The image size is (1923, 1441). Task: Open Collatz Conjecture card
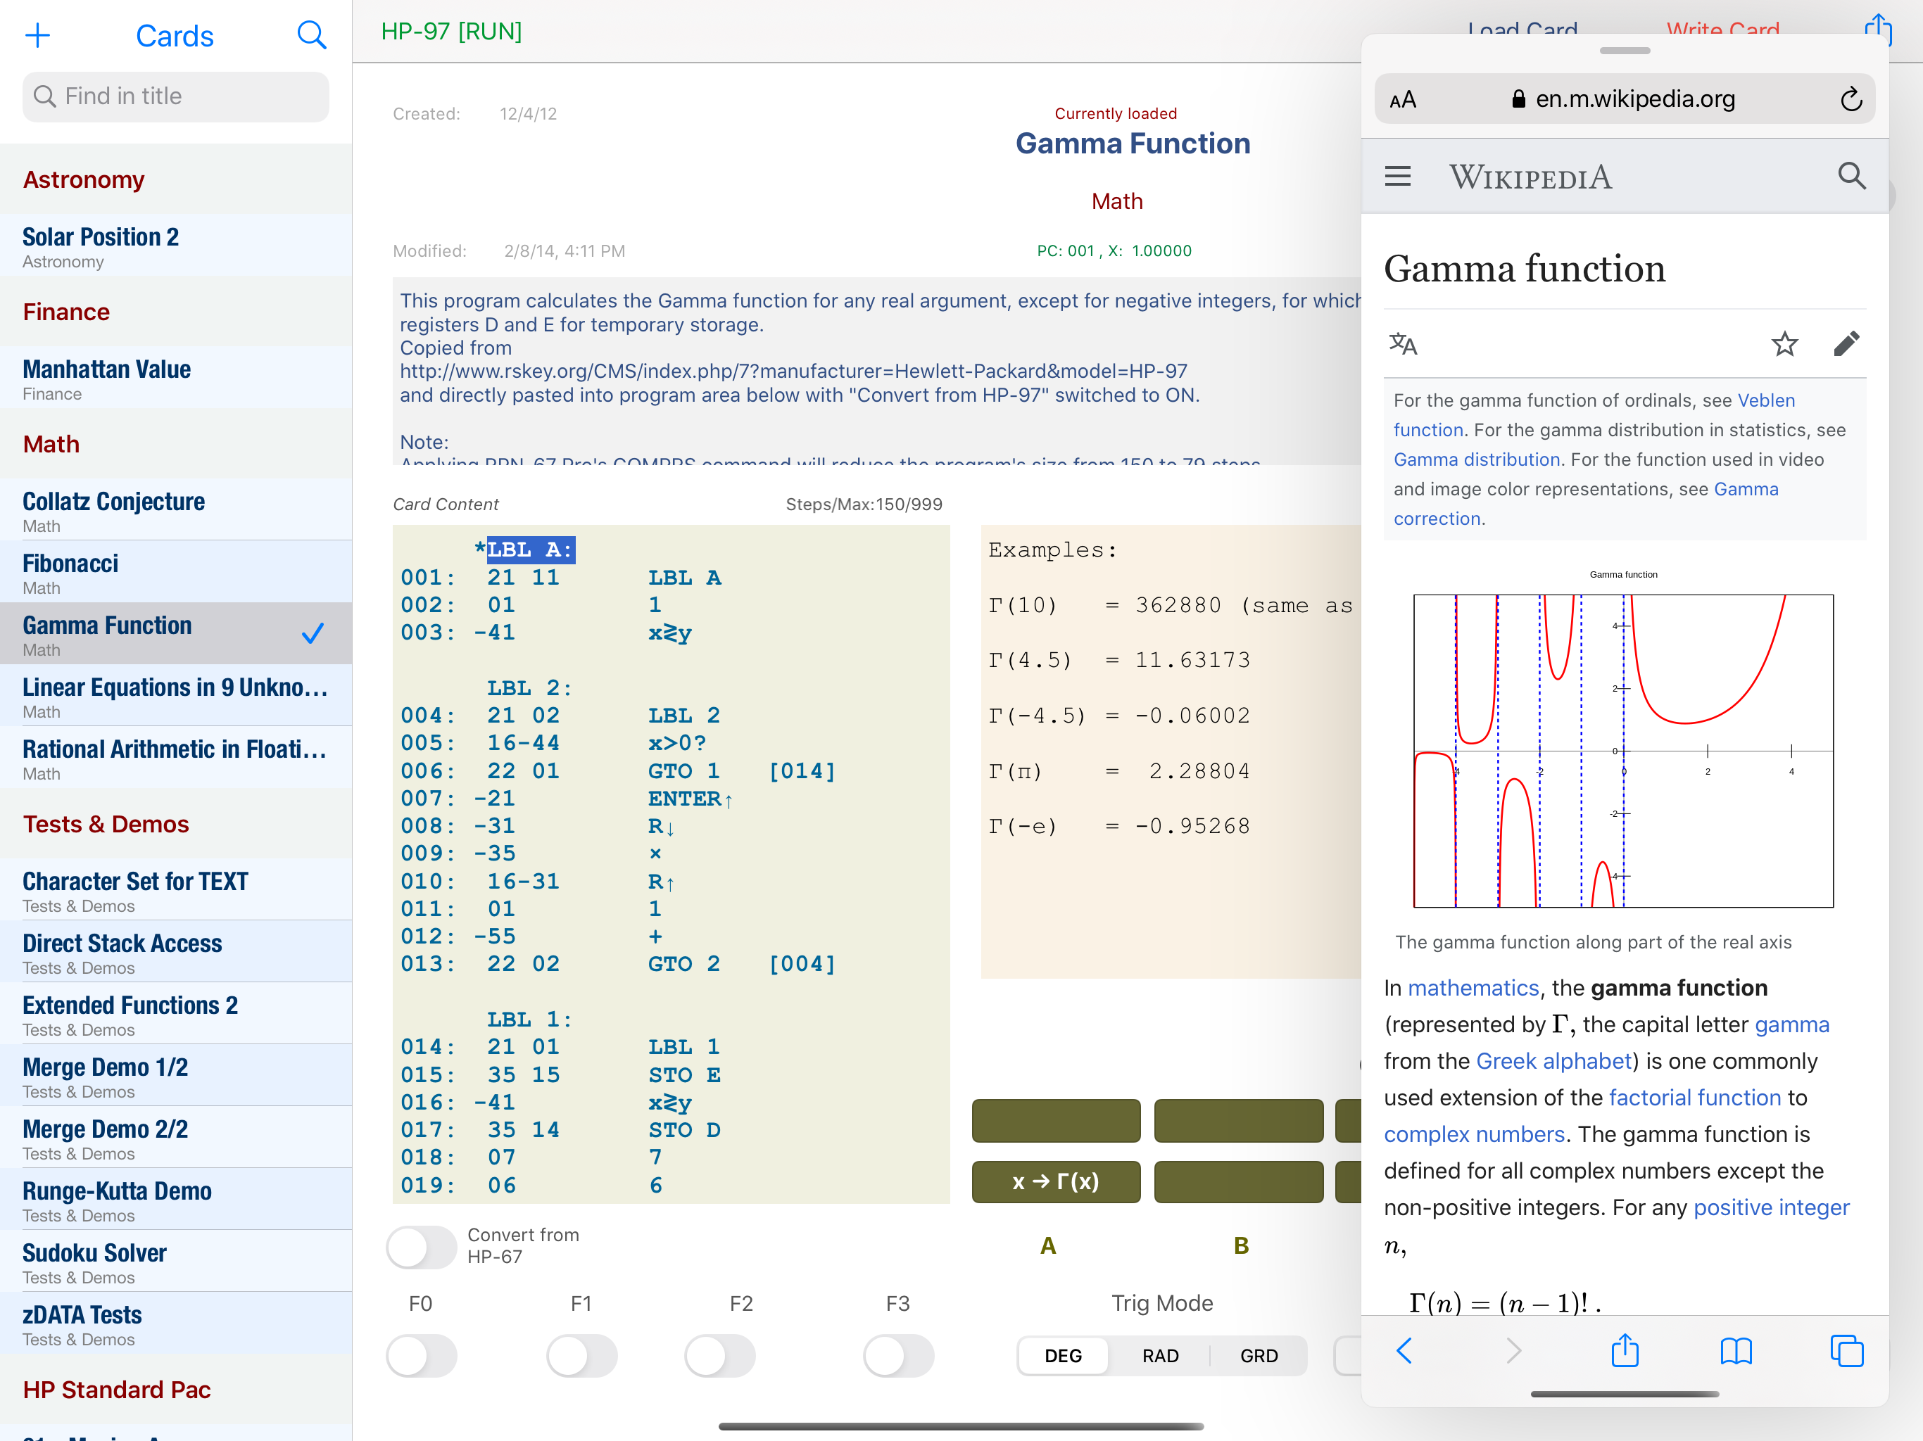175,510
